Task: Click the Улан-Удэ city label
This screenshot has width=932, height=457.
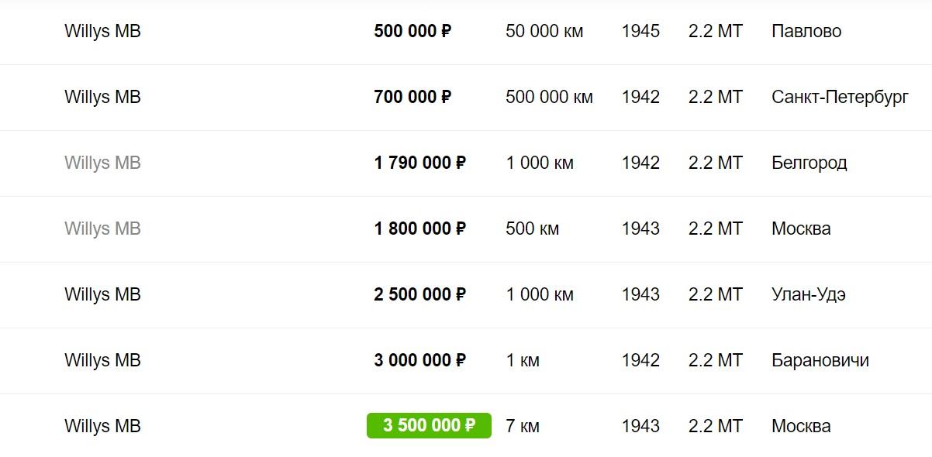Action: (808, 295)
